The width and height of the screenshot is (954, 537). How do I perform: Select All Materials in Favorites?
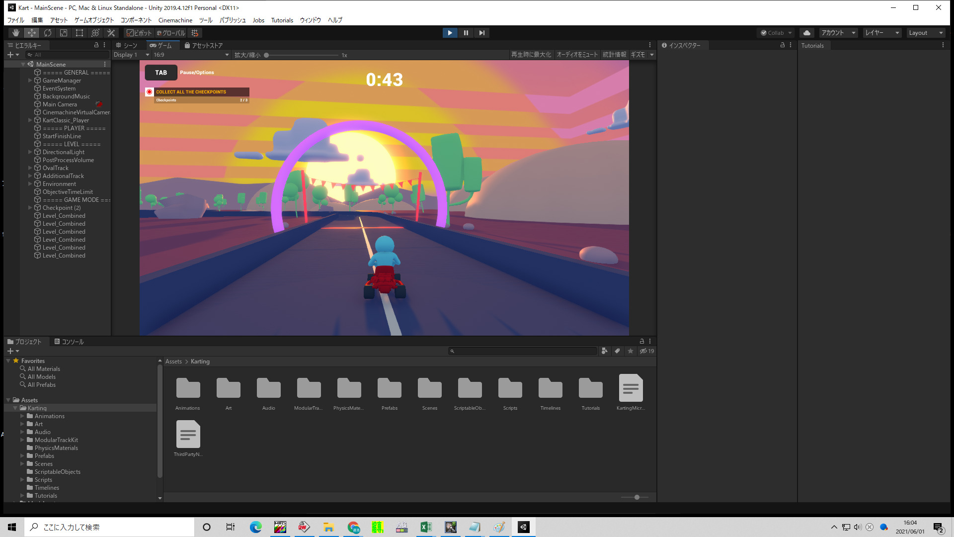click(44, 369)
